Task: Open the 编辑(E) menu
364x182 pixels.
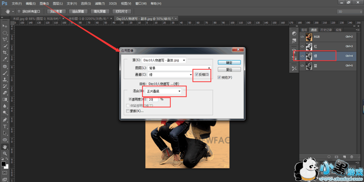Action: [31, 4]
